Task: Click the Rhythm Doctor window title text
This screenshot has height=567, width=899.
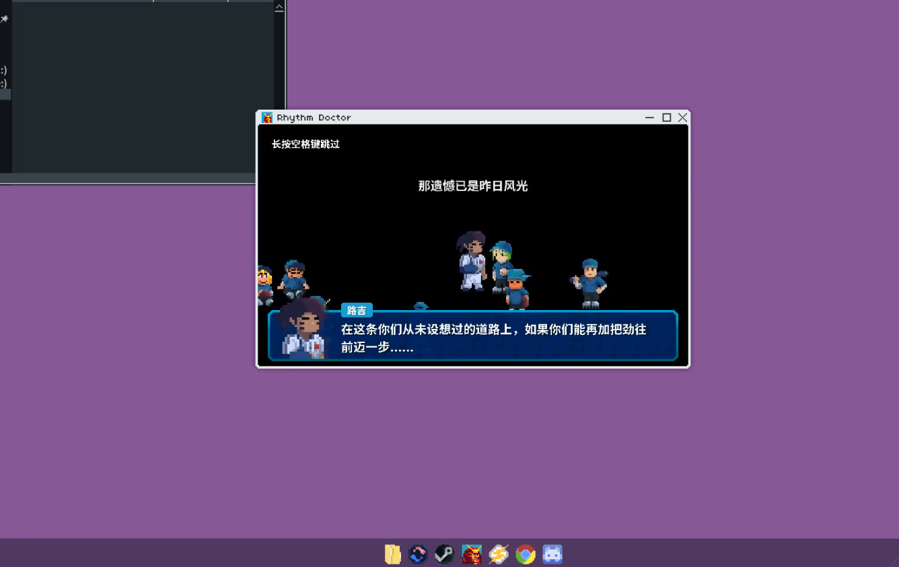Action: [314, 118]
